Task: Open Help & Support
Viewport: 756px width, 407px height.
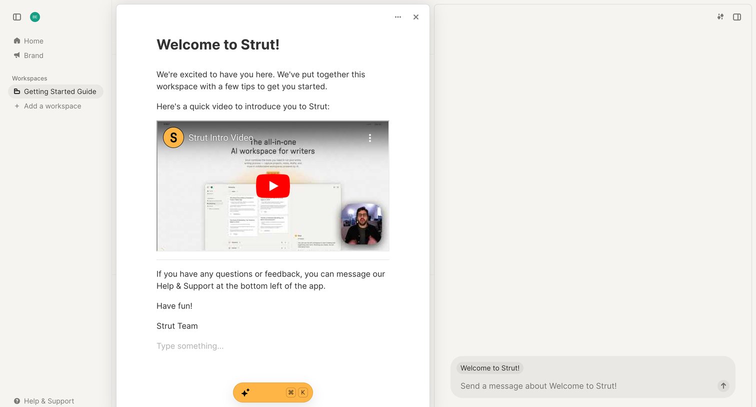Action: [44, 401]
